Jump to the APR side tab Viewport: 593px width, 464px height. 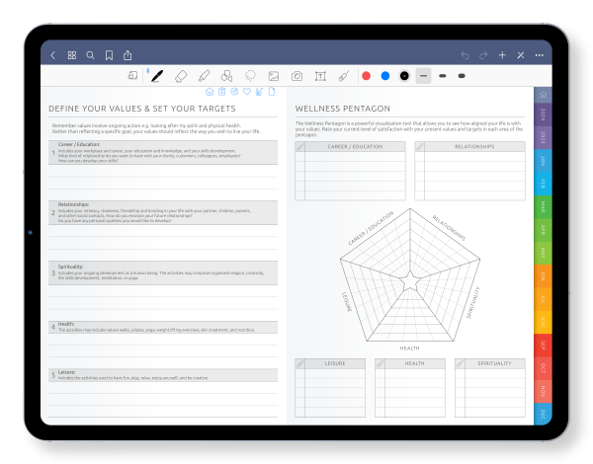pyautogui.click(x=543, y=230)
